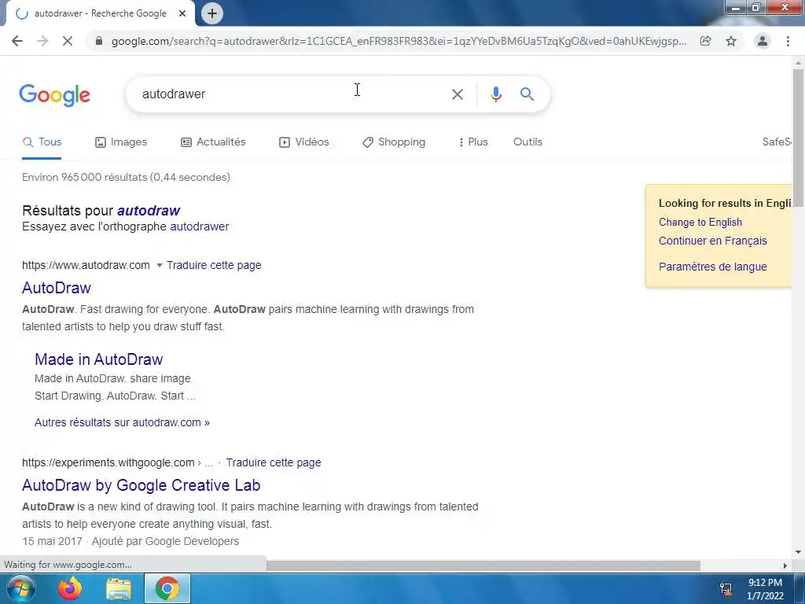Click the padlock site info icon
This screenshot has width=805, height=604.
pyautogui.click(x=99, y=41)
